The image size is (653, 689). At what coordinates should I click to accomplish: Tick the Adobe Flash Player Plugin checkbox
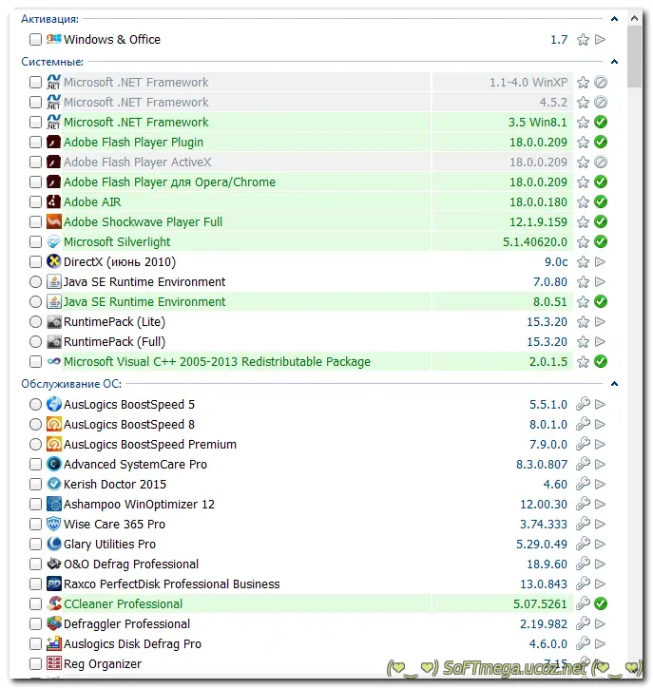(x=36, y=143)
